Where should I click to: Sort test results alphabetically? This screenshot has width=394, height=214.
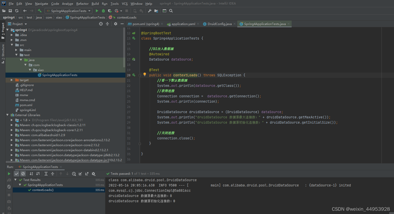coord(31,174)
